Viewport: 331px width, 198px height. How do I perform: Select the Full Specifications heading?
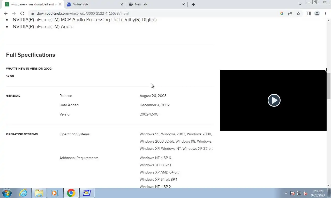point(31,55)
